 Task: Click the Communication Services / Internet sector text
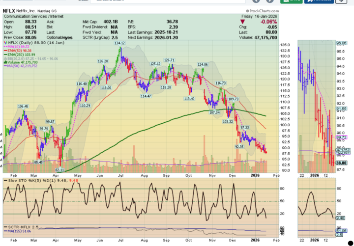(33, 16)
